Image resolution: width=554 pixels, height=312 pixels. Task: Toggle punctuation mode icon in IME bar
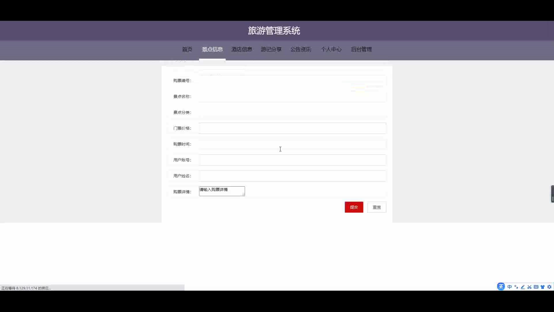tap(516, 287)
